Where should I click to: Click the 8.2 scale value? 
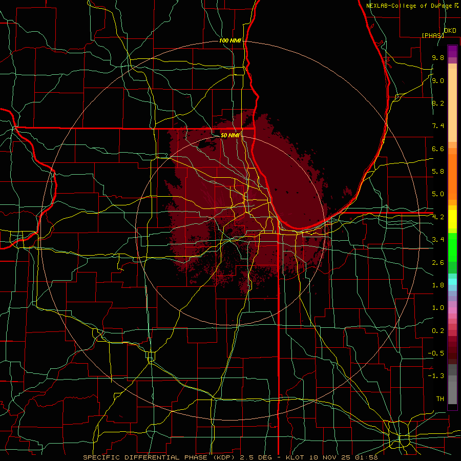pos(438,103)
